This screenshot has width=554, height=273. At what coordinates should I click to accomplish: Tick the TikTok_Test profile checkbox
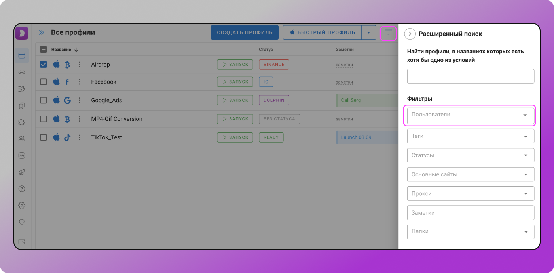coord(44,137)
